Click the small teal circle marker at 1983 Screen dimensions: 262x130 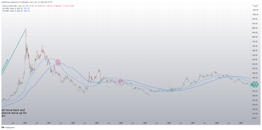(x=99, y=83)
